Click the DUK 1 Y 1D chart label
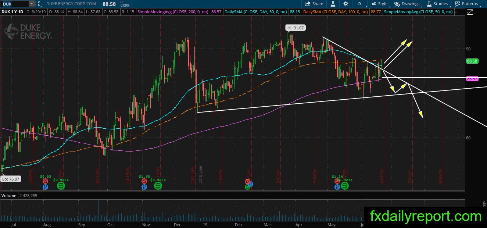This screenshot has height=228, width=487. [12, 12]
